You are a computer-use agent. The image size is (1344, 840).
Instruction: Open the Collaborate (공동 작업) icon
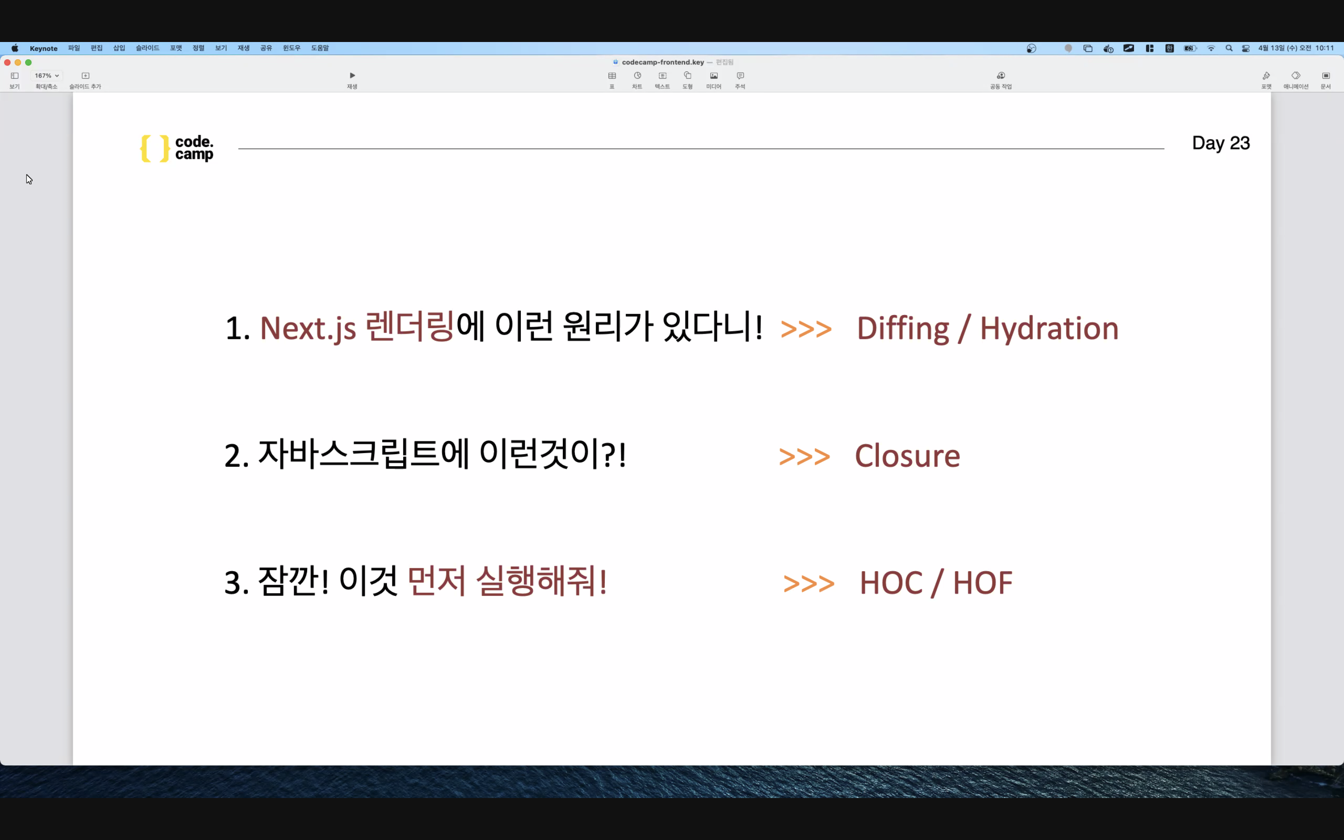(1000, 76)
